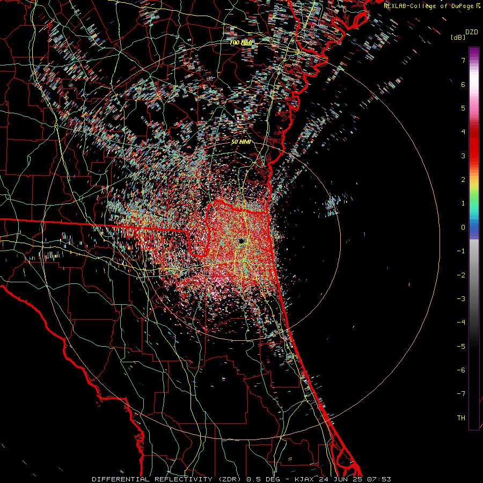Image resolution: width=483 pixels, height=483 pixels.
Task: Click the -3 value on the color scale
Action: [461, 299]
